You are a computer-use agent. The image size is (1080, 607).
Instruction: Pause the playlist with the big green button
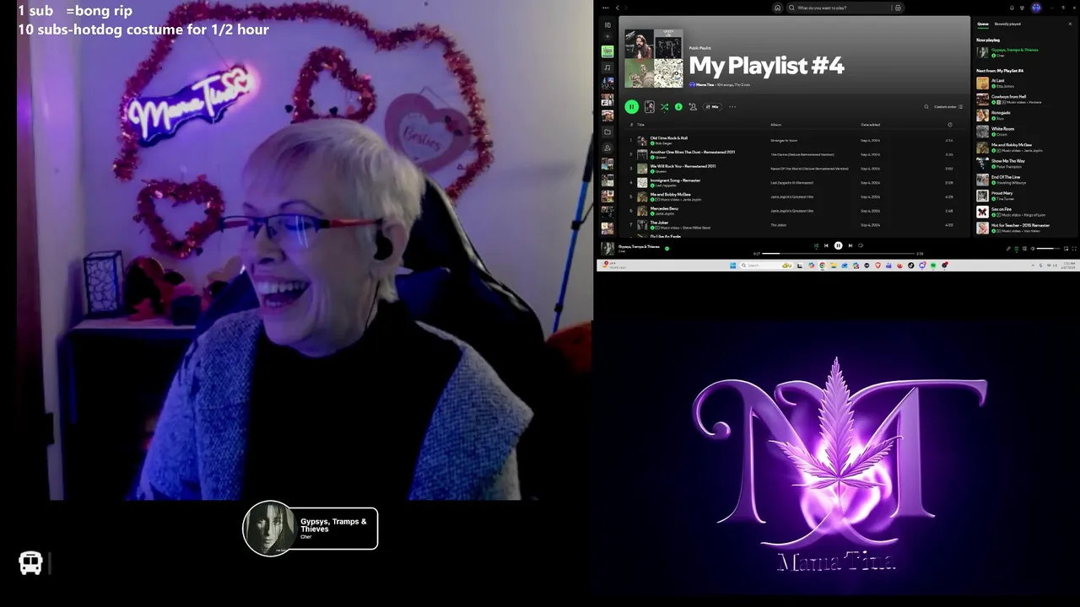pos(632,106)
